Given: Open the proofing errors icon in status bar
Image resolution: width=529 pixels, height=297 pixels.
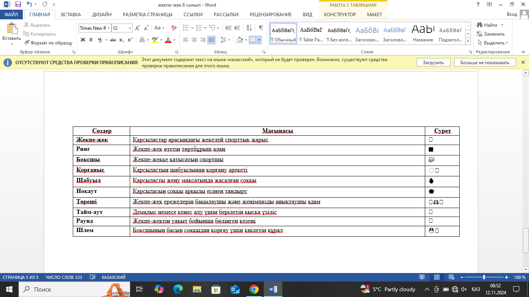Looking at the screenshot, I should pos(93,277).
